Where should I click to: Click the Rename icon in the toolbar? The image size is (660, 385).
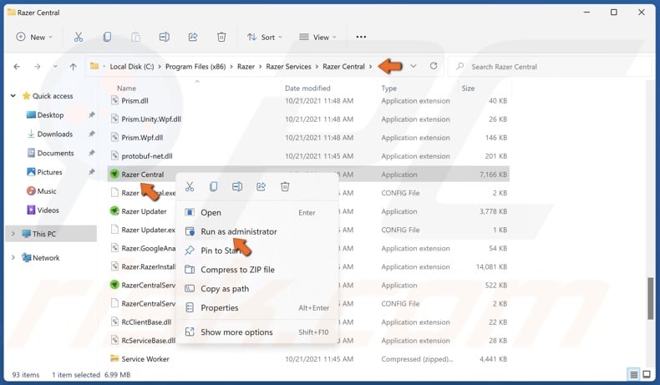pos(165,37)
